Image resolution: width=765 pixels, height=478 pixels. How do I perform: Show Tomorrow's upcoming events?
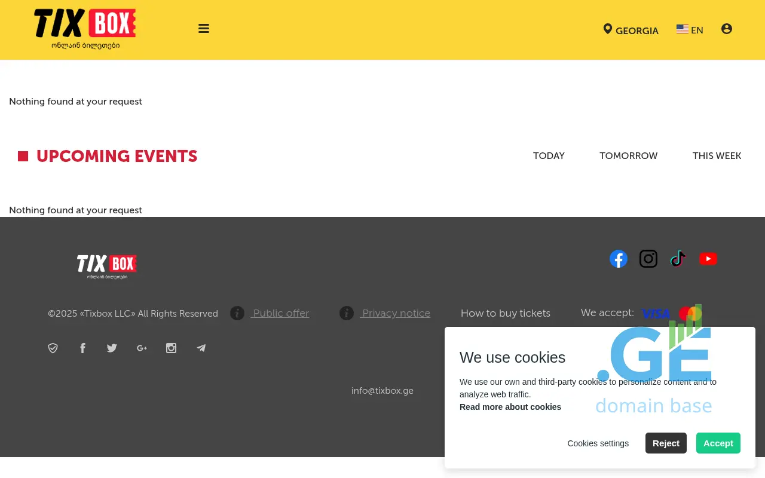(x=628, y=156)
